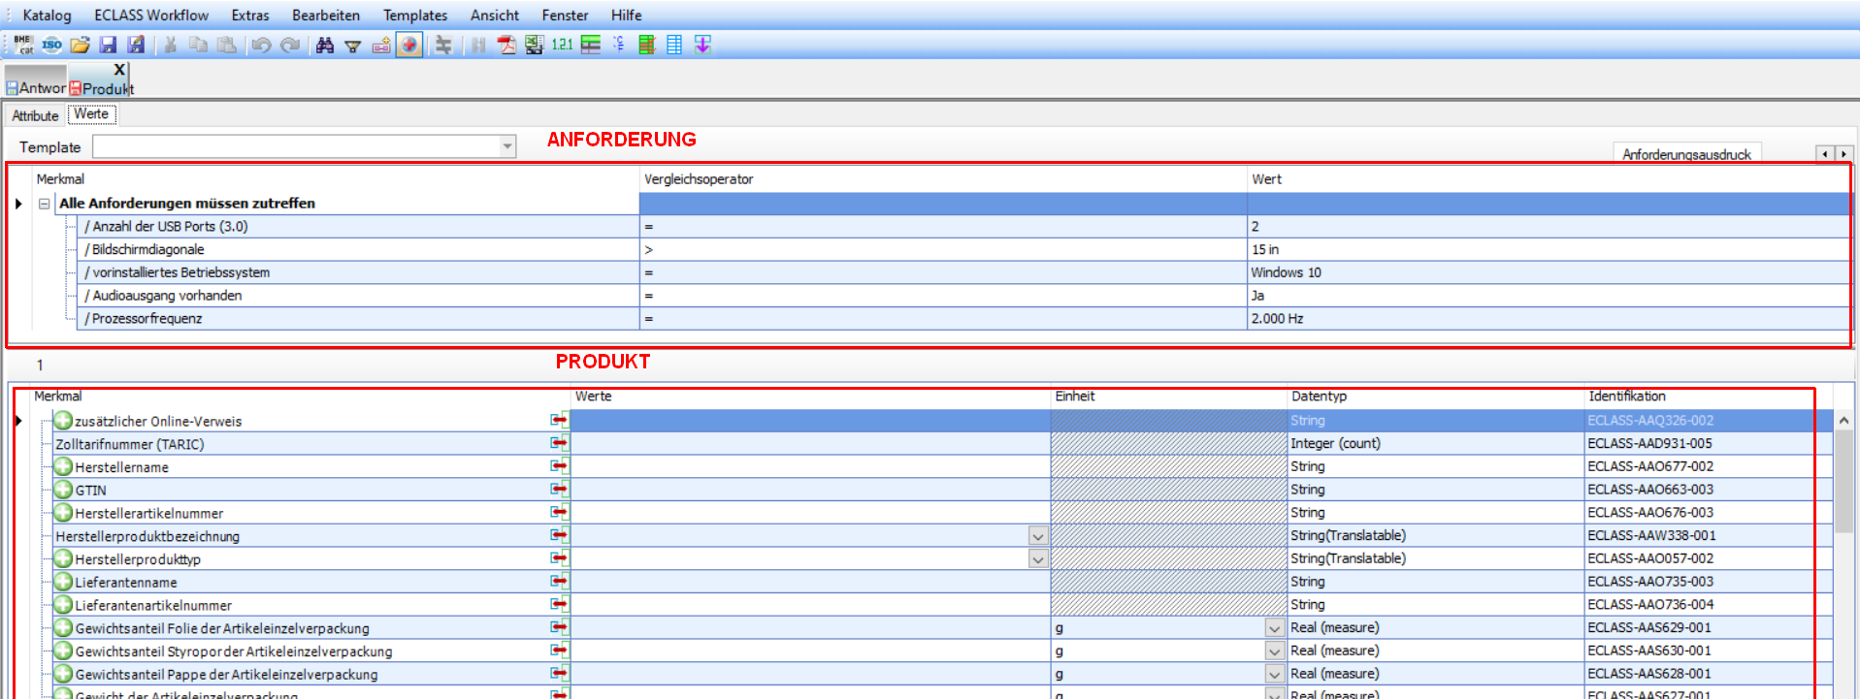Click the funnel filter icon
1860x699 pixels.
pos(353,45)
